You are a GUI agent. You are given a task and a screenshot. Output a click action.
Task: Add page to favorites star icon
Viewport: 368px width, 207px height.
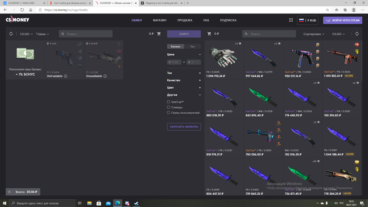point(328,10)
